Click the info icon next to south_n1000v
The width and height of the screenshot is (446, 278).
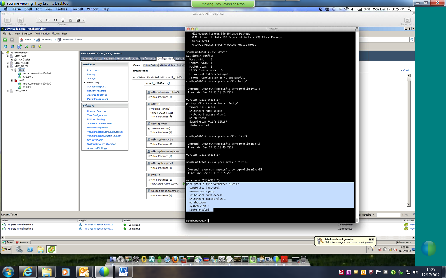(169, 83)
